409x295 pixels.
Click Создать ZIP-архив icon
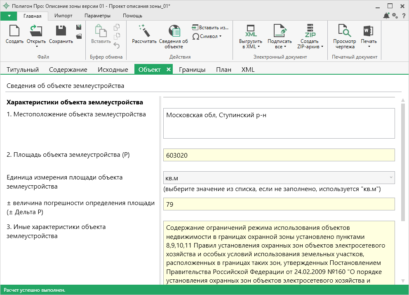[310, 31]
